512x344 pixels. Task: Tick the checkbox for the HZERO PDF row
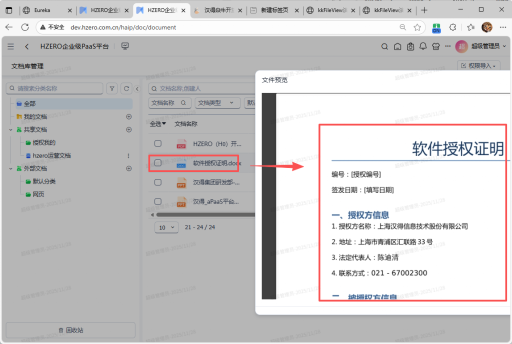[x=158, y=143]
